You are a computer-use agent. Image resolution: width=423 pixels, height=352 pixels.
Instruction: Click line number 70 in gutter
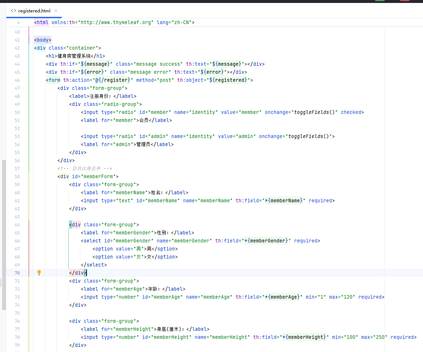click(17, 273)
